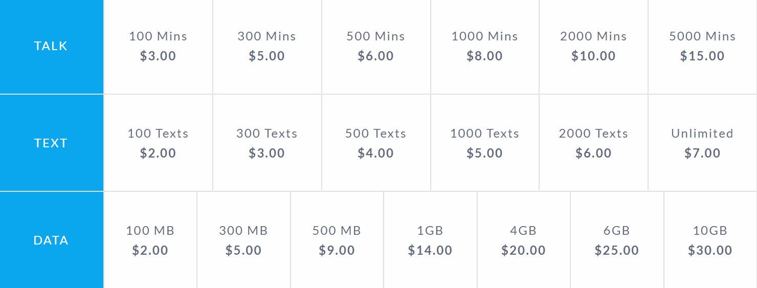Click the blue TALK row header
Image resolution: width=757 pixels, height=288 pixels.
[52, 47]
